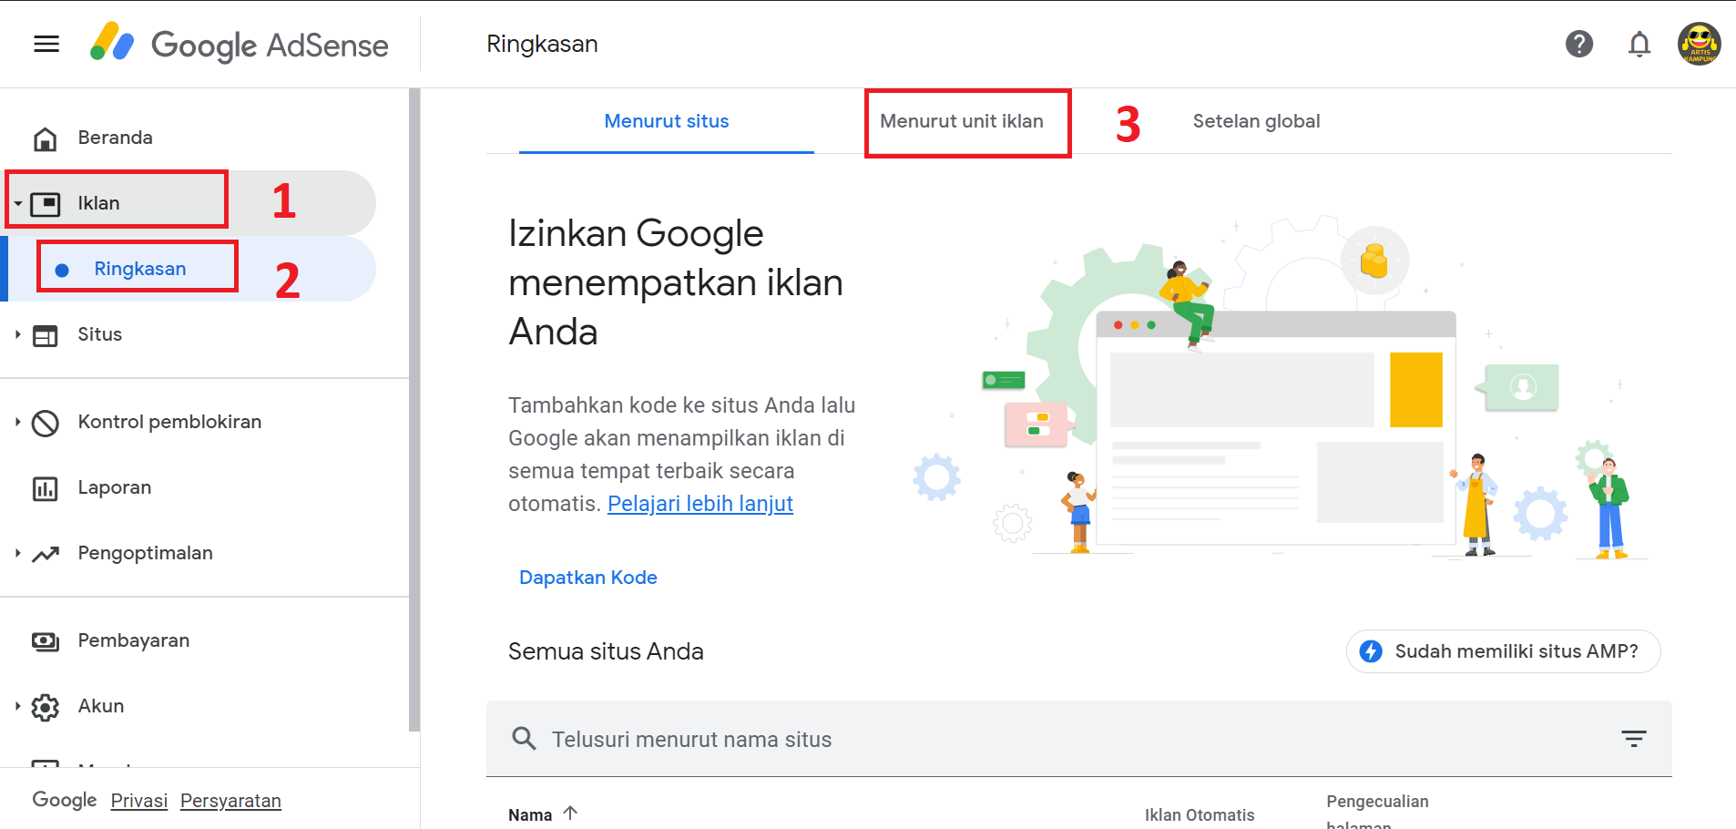Image resolution: width=1736 pixels, height=829 pixels.
Task: Open the filter icon in site search
Action: click(x=1633, y=739)
